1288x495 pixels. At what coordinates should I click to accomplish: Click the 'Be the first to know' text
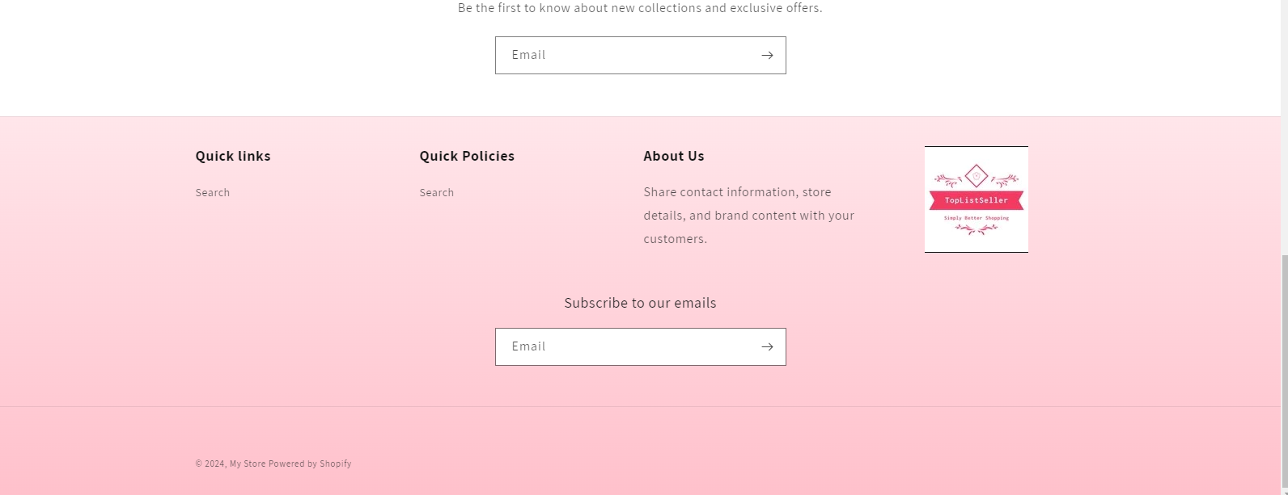pyautogui.click(x=640, y=8)
